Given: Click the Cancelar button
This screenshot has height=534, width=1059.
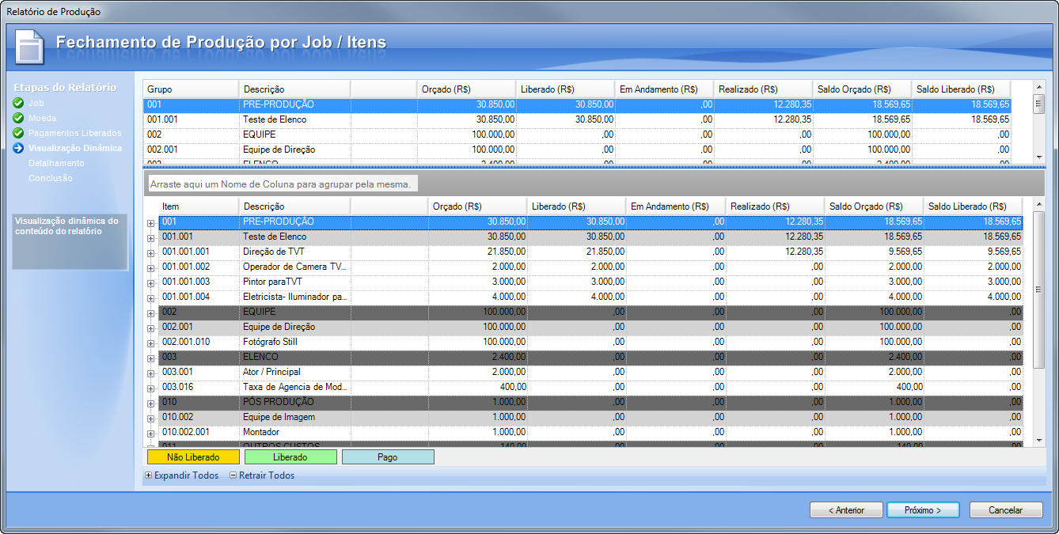Looking at the screenshot, I should click(x=1006, y=510).
